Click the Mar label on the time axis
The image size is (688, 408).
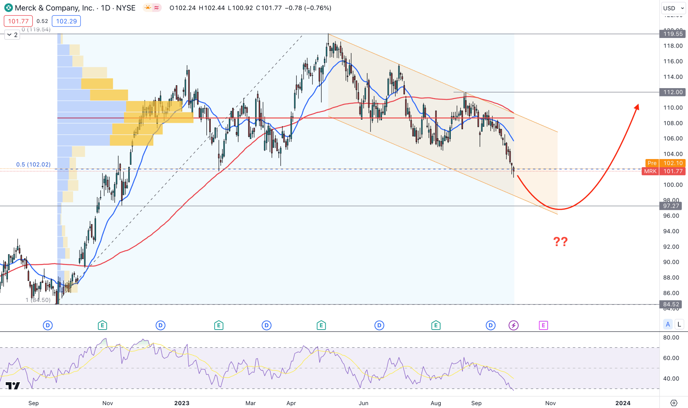coord(250,403)
